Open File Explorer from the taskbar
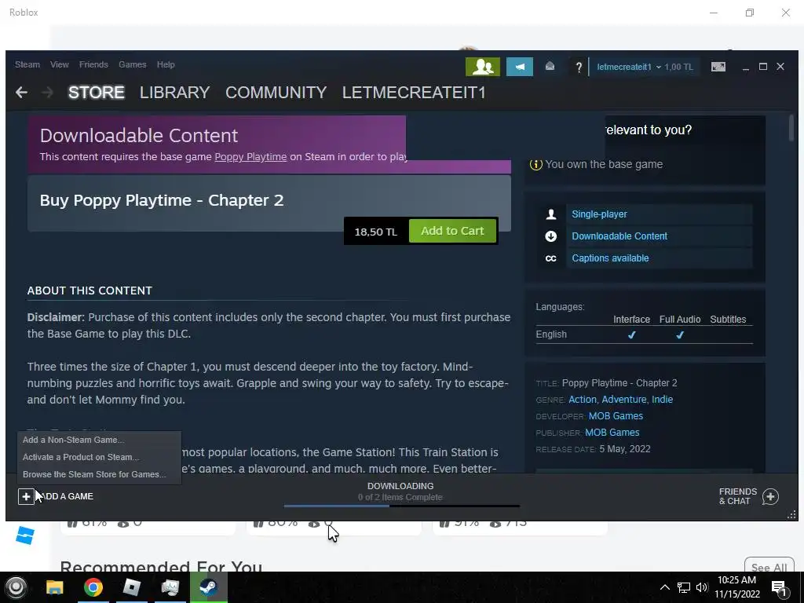 click(55, 587)
